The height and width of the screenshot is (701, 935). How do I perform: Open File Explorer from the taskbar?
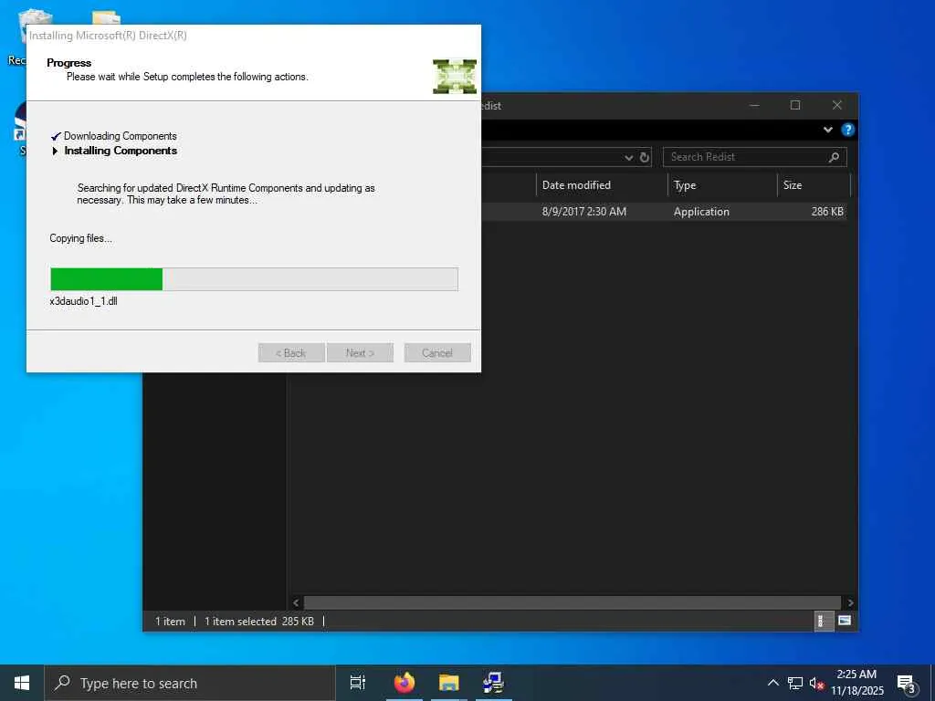[x=448, y=683]
